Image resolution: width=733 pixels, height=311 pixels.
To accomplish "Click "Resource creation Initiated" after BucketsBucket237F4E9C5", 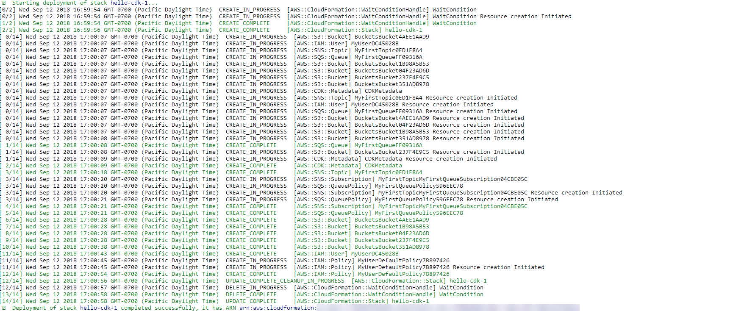I will click(x=478, y=152).
